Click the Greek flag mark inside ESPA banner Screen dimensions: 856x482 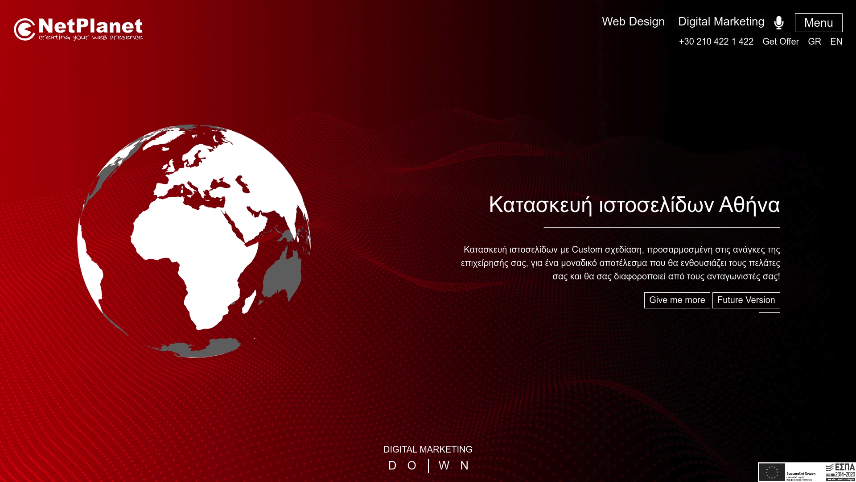pos(828,474)
